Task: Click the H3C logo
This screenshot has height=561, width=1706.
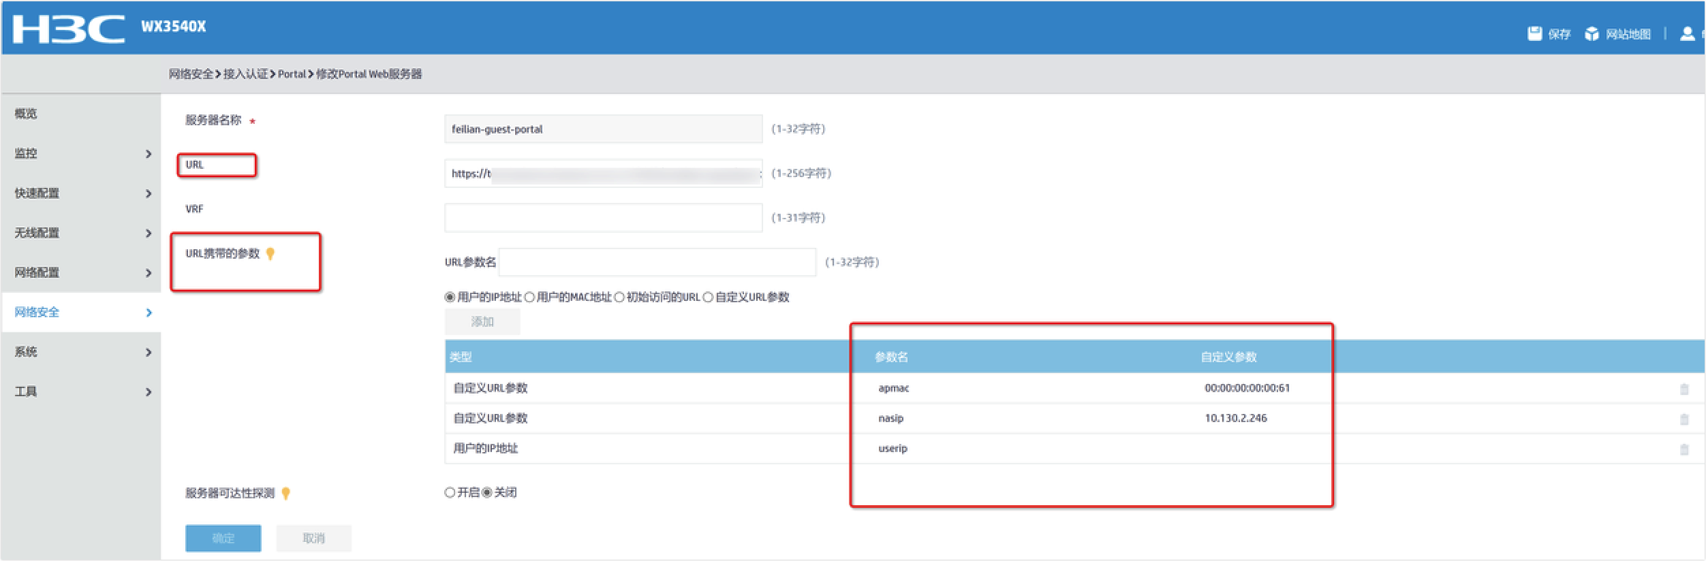Action: [68, 30]
